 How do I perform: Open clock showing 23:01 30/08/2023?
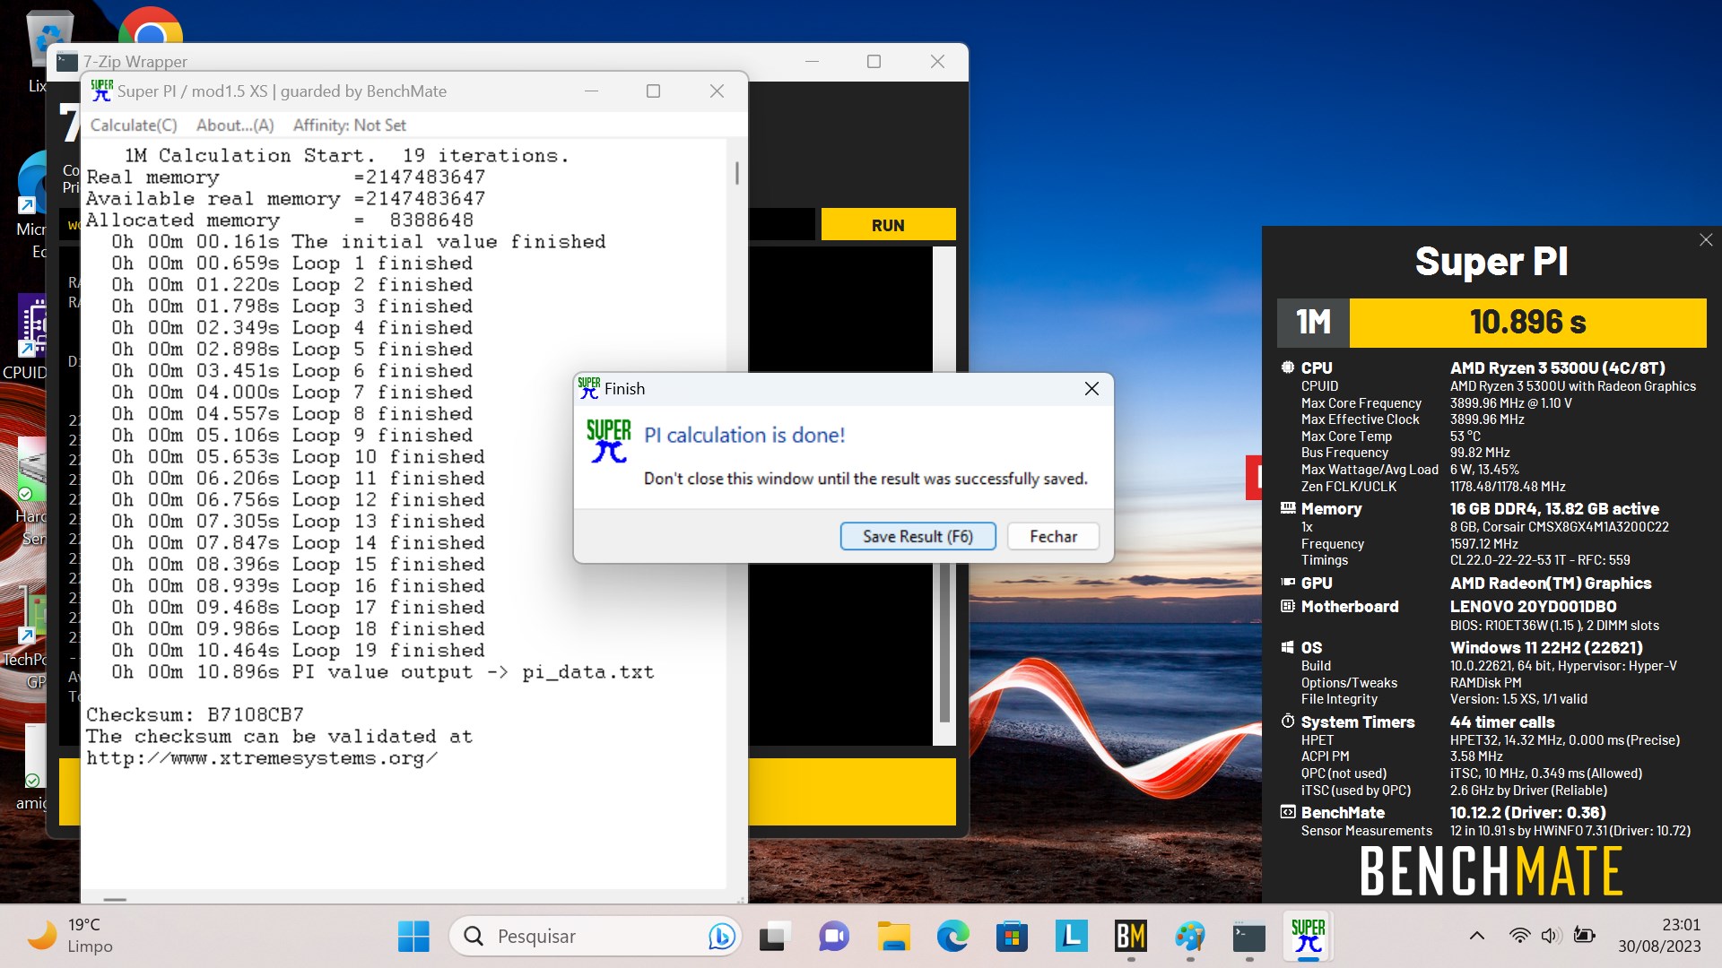(x=1659, y=936)
